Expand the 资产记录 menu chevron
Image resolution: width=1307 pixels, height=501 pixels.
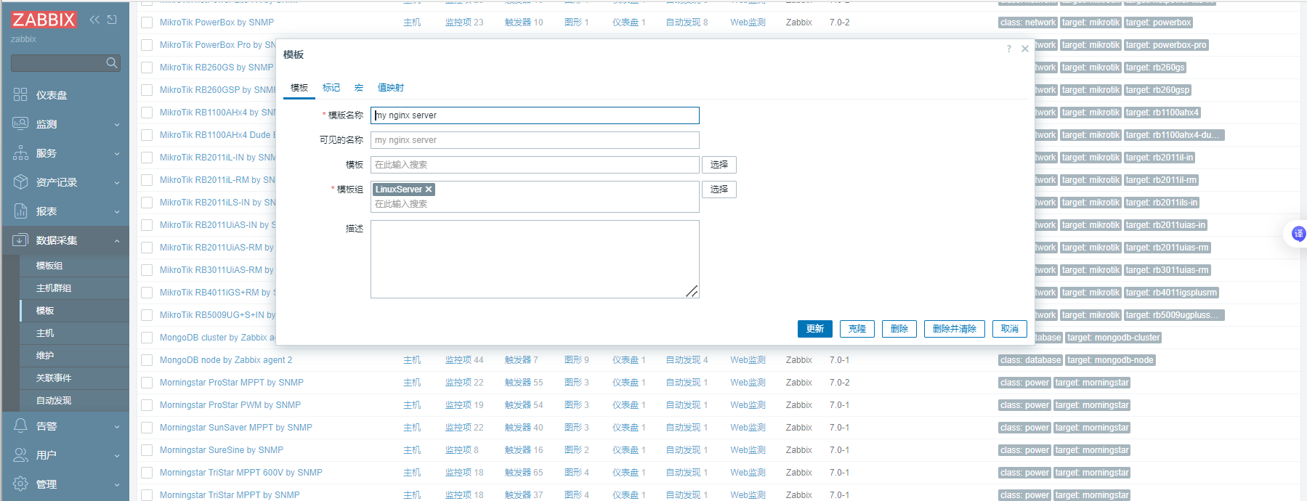pyautogui.click(x=117, y=183)
